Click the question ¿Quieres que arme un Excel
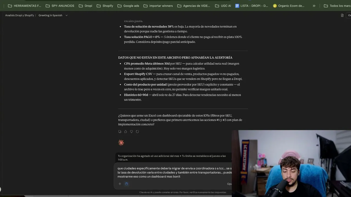Image resolution: width=351 pixels, height=197 pixels. click(180, 120)
